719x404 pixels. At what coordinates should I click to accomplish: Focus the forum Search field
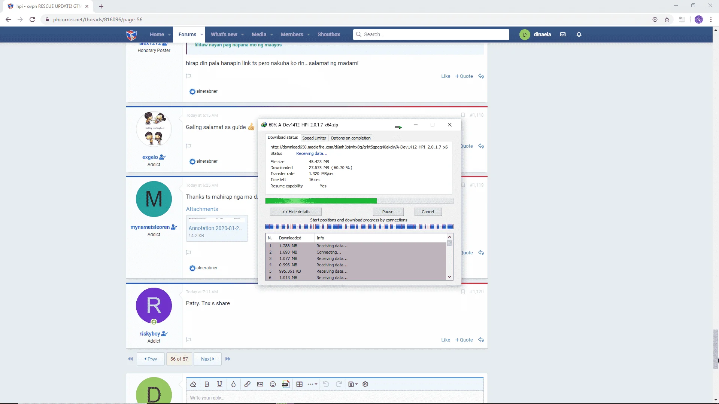[x=431, y=34]
